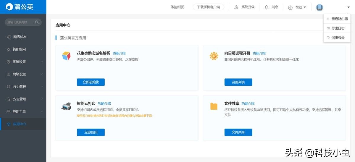Expand the 应用工具 sidebar chevron
The image size is (355, 162).
(x=42, y=111)
